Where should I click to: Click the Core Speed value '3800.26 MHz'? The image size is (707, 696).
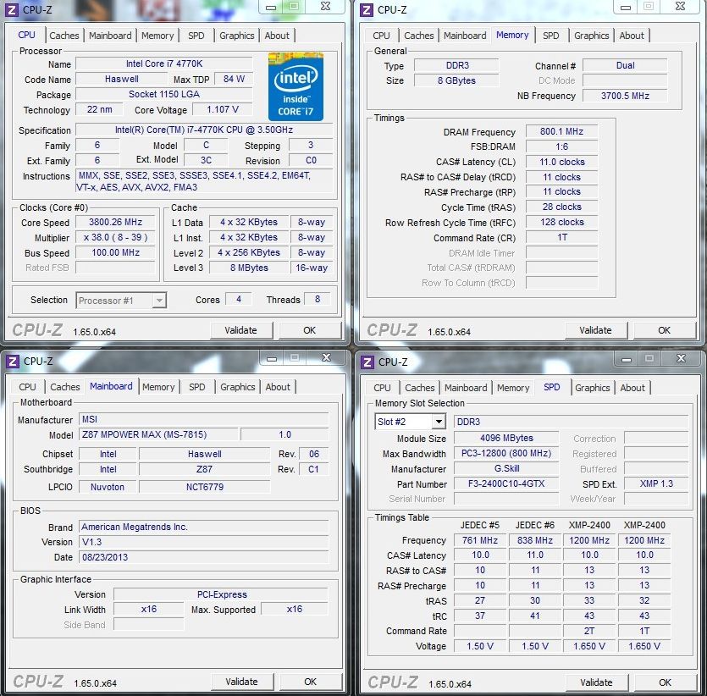[115, 222]
